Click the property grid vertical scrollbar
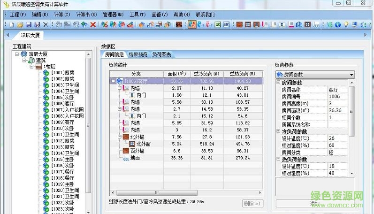 (351, 111)
